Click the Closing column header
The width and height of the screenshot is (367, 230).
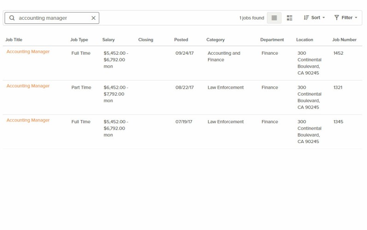coord(146,40)
